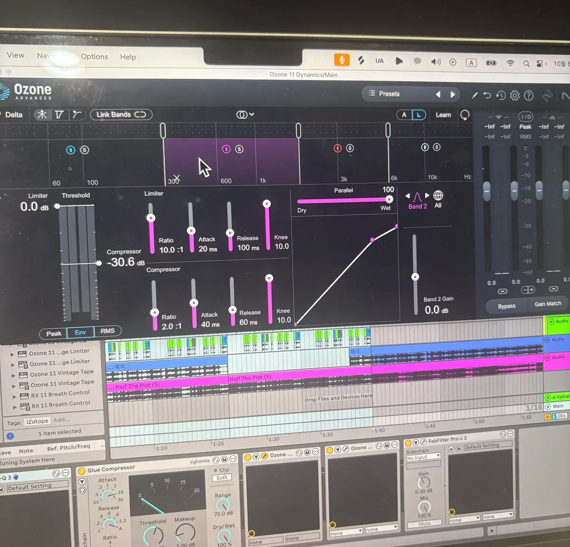
Task: Toggle the Delta button
Action: [14, 115]
